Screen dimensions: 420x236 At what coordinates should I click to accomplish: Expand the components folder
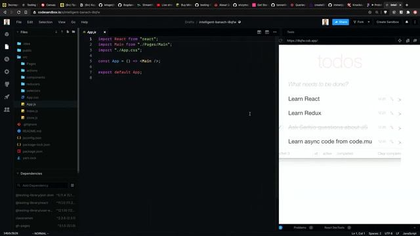(x=33, y=77)
